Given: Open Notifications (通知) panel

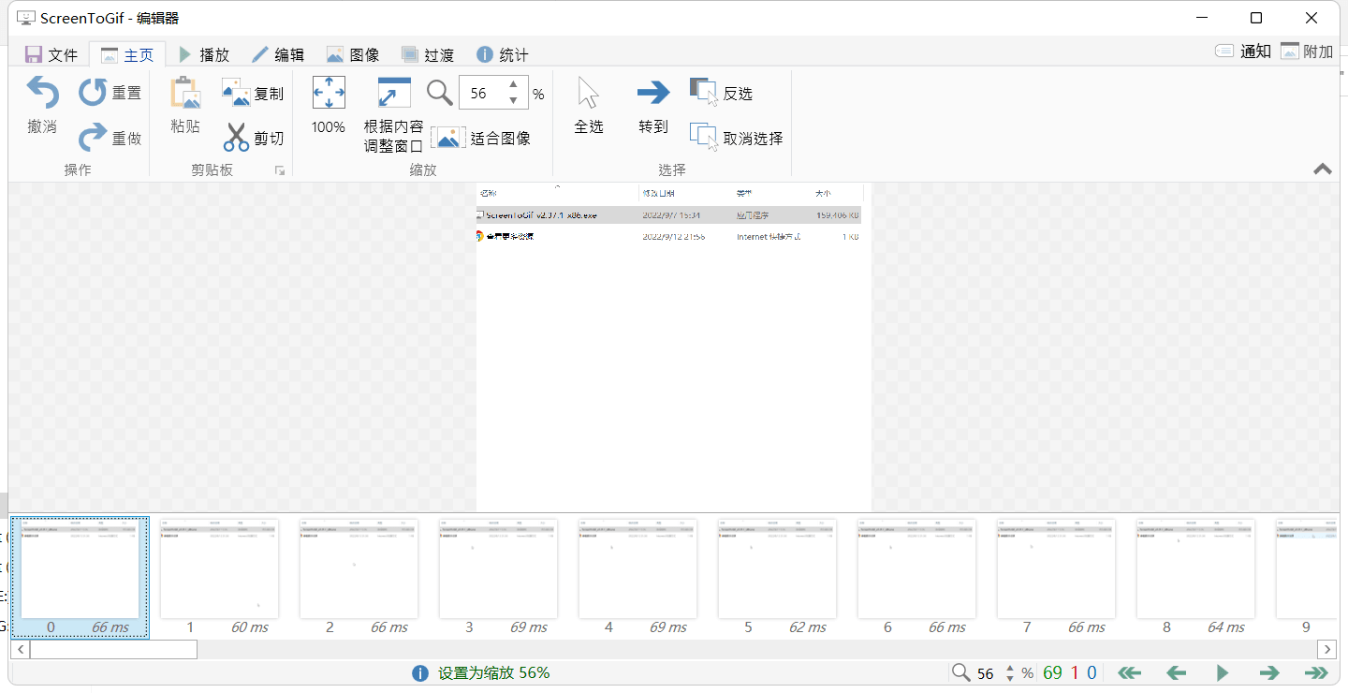Looking at the screenshot, I should pos(1242,52).
